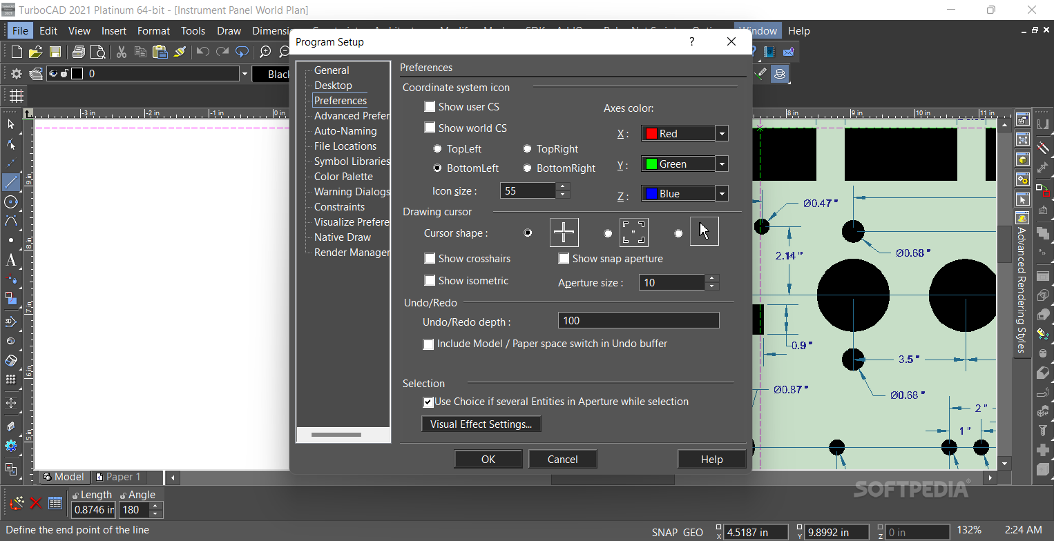Select File Locations in the tree
Image resolution: width=1054 pixels, height=541 pixels.
(x=345, y=146)
